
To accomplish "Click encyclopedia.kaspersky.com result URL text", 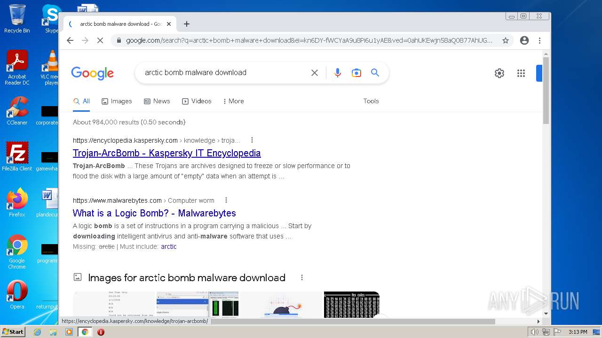I will [125, 140].
